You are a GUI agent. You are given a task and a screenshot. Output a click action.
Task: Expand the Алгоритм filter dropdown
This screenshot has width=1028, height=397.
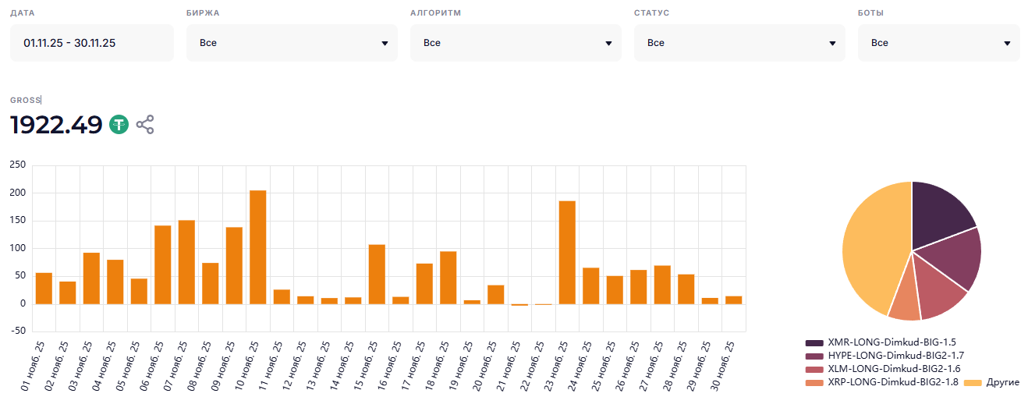[x=516, y=43]
